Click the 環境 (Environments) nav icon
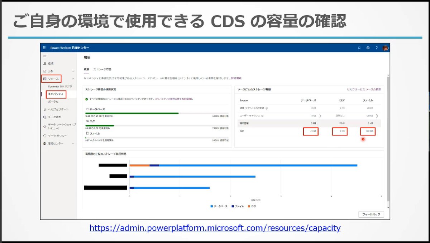 [x=45, y=63]
